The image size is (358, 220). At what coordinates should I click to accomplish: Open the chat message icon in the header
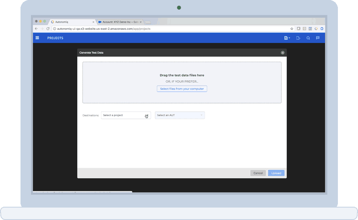pos(318,38)
